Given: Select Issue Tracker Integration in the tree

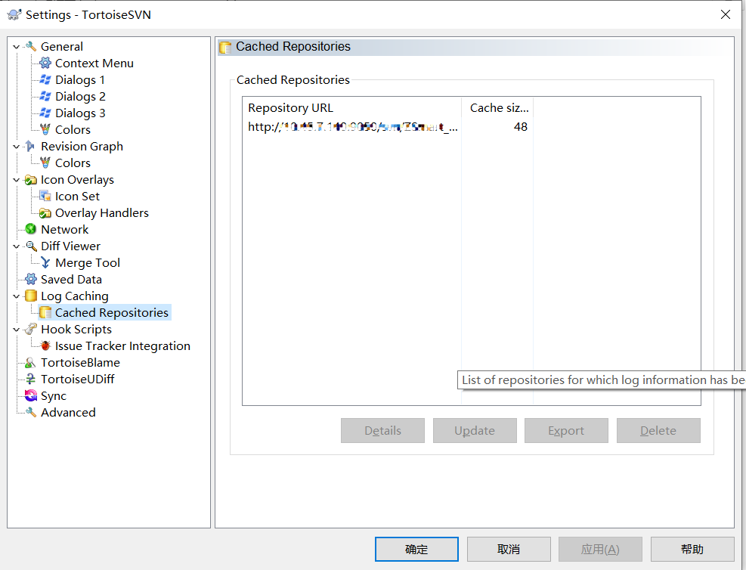Looking at the screenshot, I should [122, 346].
